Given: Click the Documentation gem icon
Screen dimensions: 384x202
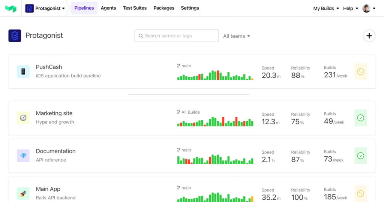Looking at the screenshot, I should point(23,156).
